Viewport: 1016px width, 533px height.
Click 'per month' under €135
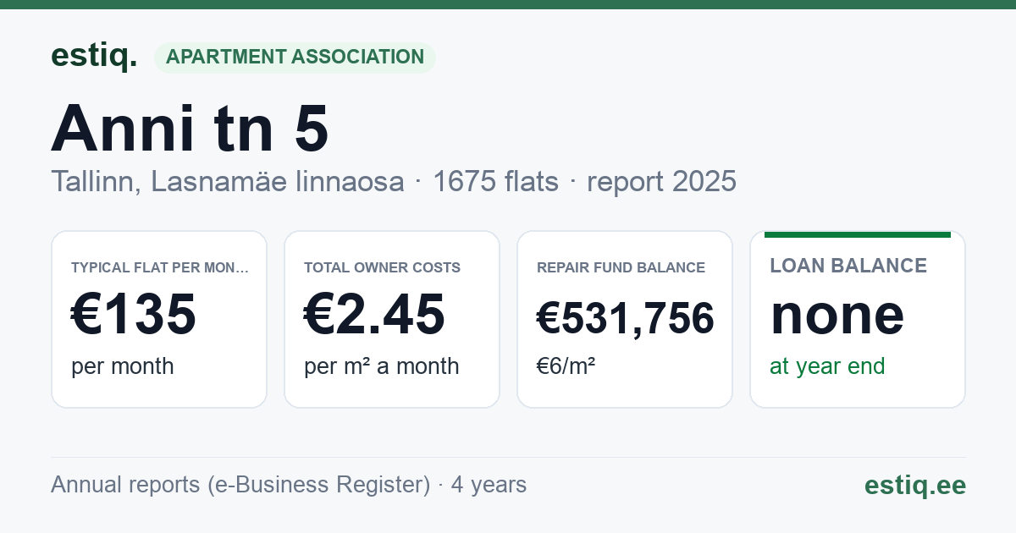[123, 366]
